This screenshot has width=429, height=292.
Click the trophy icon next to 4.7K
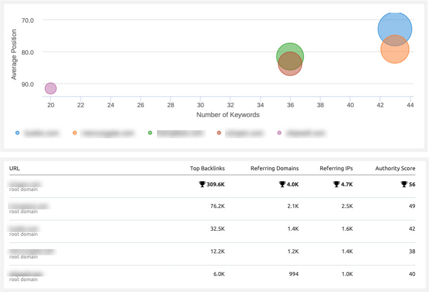336,184
